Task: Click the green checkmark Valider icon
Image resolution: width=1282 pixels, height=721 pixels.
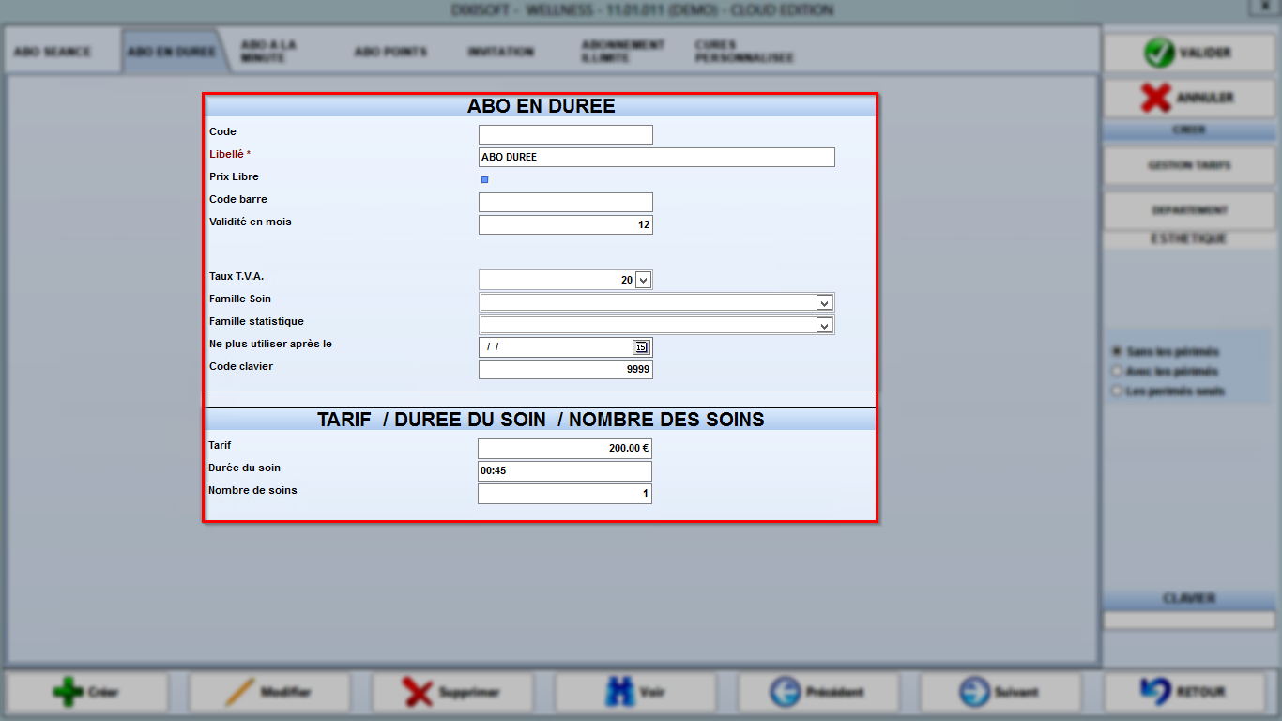Action: [1159, 53]
